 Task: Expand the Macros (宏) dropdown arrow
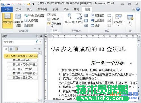pos(130,26)
